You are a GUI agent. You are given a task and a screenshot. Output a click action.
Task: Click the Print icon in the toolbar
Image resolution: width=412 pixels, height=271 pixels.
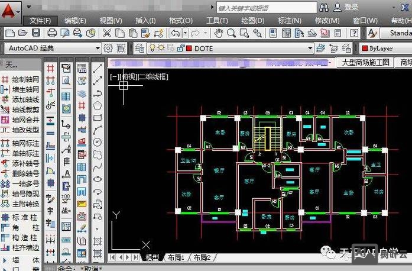pyautogui.click(x=52, y=33)
